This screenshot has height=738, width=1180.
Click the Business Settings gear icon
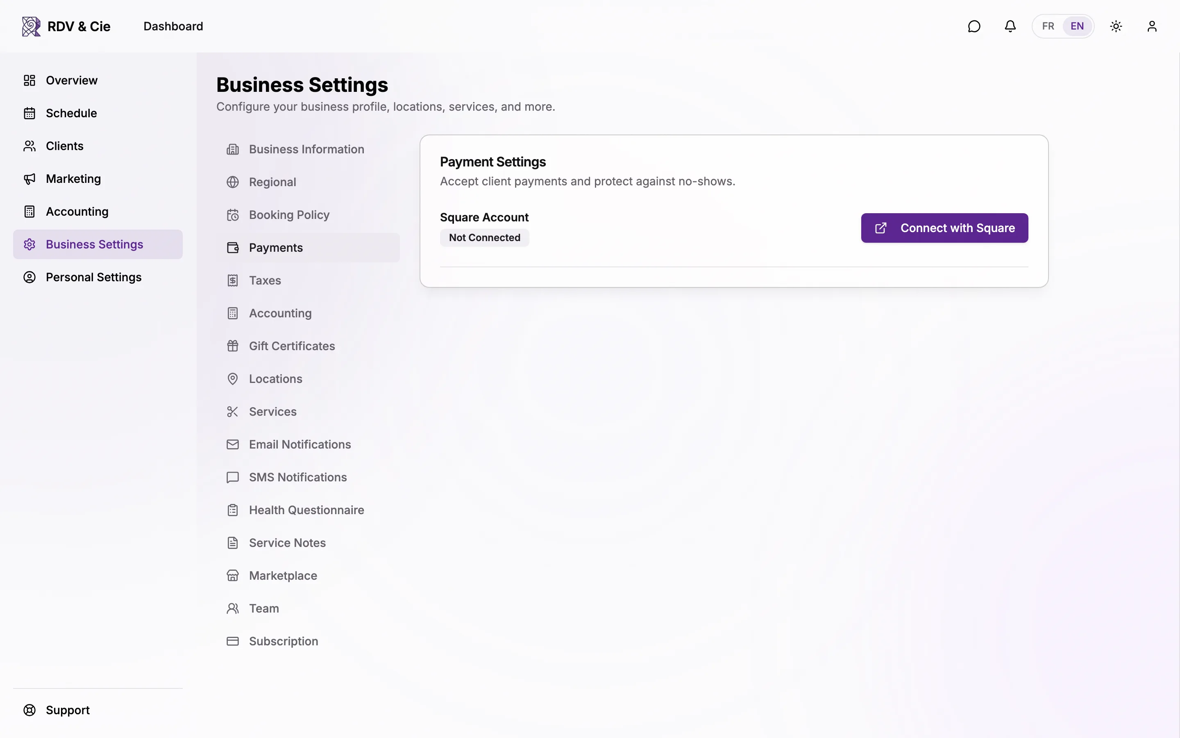click(x=30, y=244)
